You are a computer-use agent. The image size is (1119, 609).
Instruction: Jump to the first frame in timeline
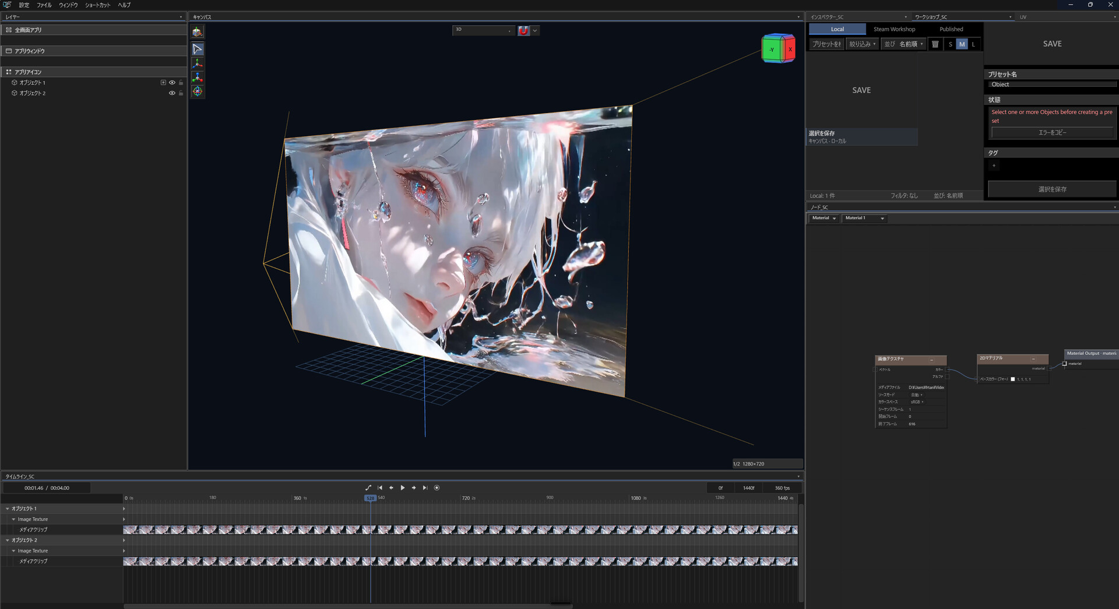[x=380, y=488]
